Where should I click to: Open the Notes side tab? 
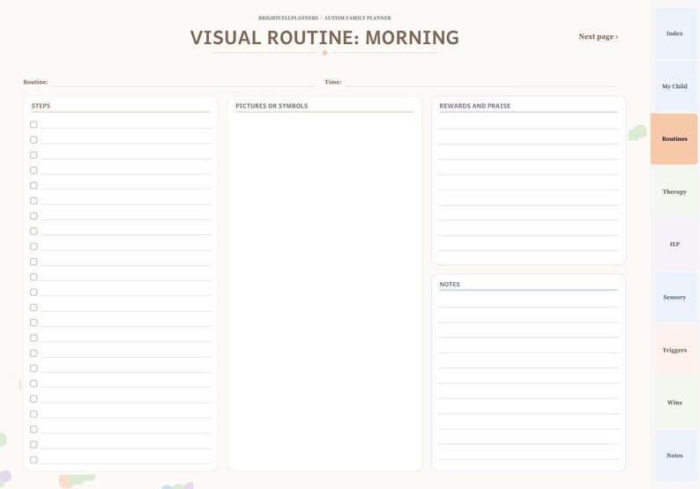click(674, 456)
